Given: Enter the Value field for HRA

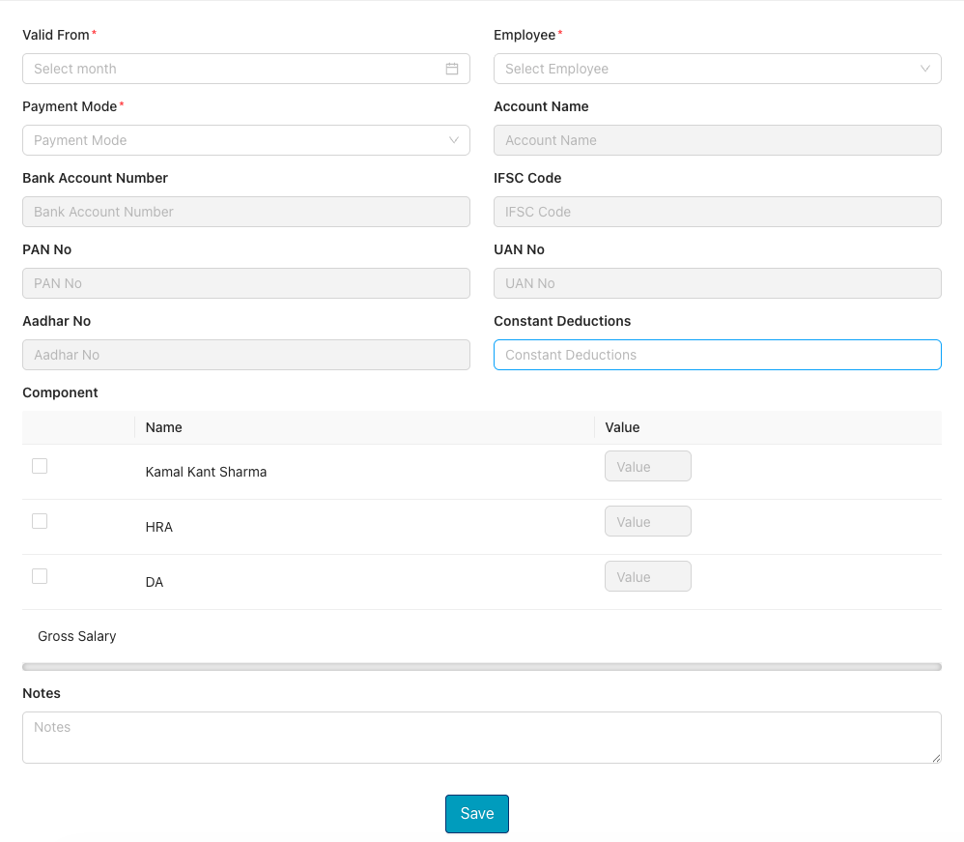Looking at the screenshot, I should (x=647, y=520).
